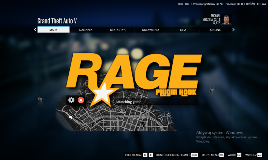268x160 pixels.
Task: Go to the previous menu tab with the left arrow
Action: pos(35,30)
